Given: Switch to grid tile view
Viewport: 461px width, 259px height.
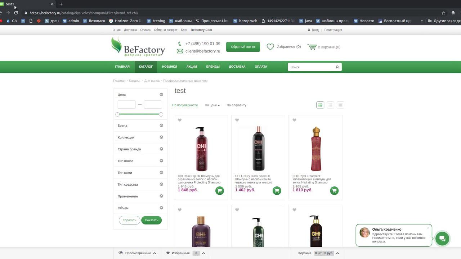Looking at the screenshot, I should pos(320,105).
